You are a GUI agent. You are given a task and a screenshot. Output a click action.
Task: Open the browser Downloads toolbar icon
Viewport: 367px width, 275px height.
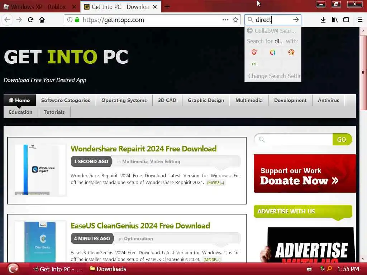pyautogui.click(x=323, y=20)
